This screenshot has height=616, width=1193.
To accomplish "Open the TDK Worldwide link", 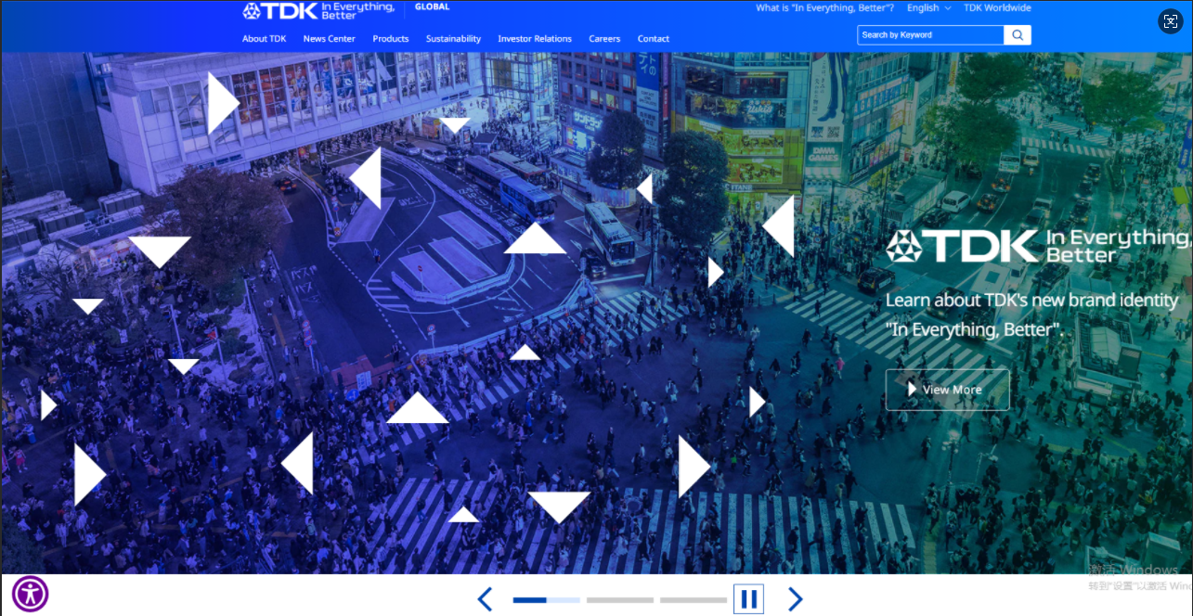I will coord(997,8).
